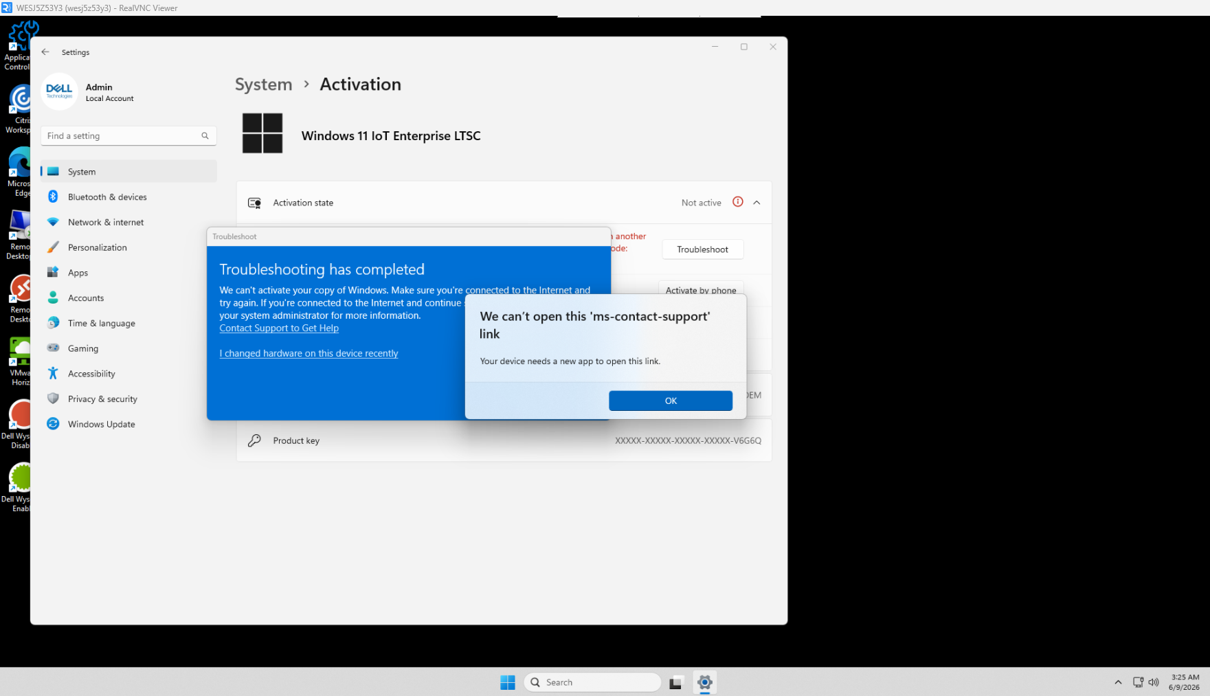Click the taskbar Search box
This screenshot has width=1210, height=696.
tap(592, 682)
